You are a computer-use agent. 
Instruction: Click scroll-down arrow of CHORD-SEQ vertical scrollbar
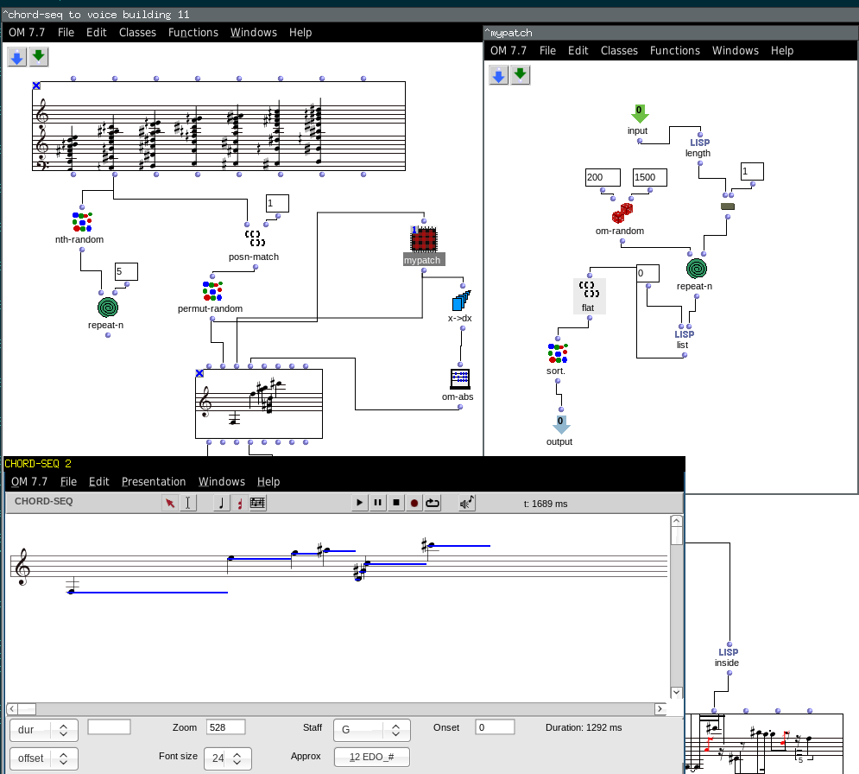(x=677, y=692)
